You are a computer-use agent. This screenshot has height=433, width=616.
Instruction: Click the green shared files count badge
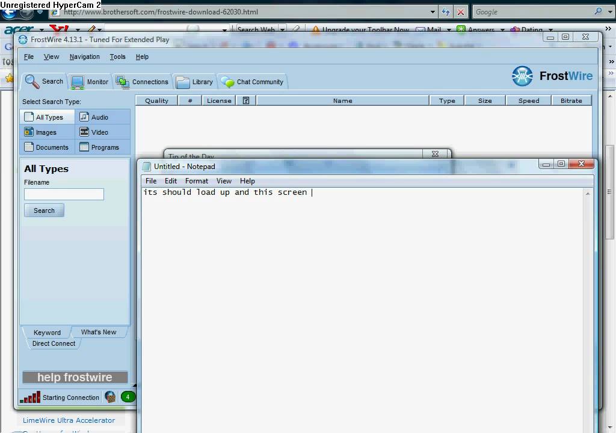[x=128, y=397]
